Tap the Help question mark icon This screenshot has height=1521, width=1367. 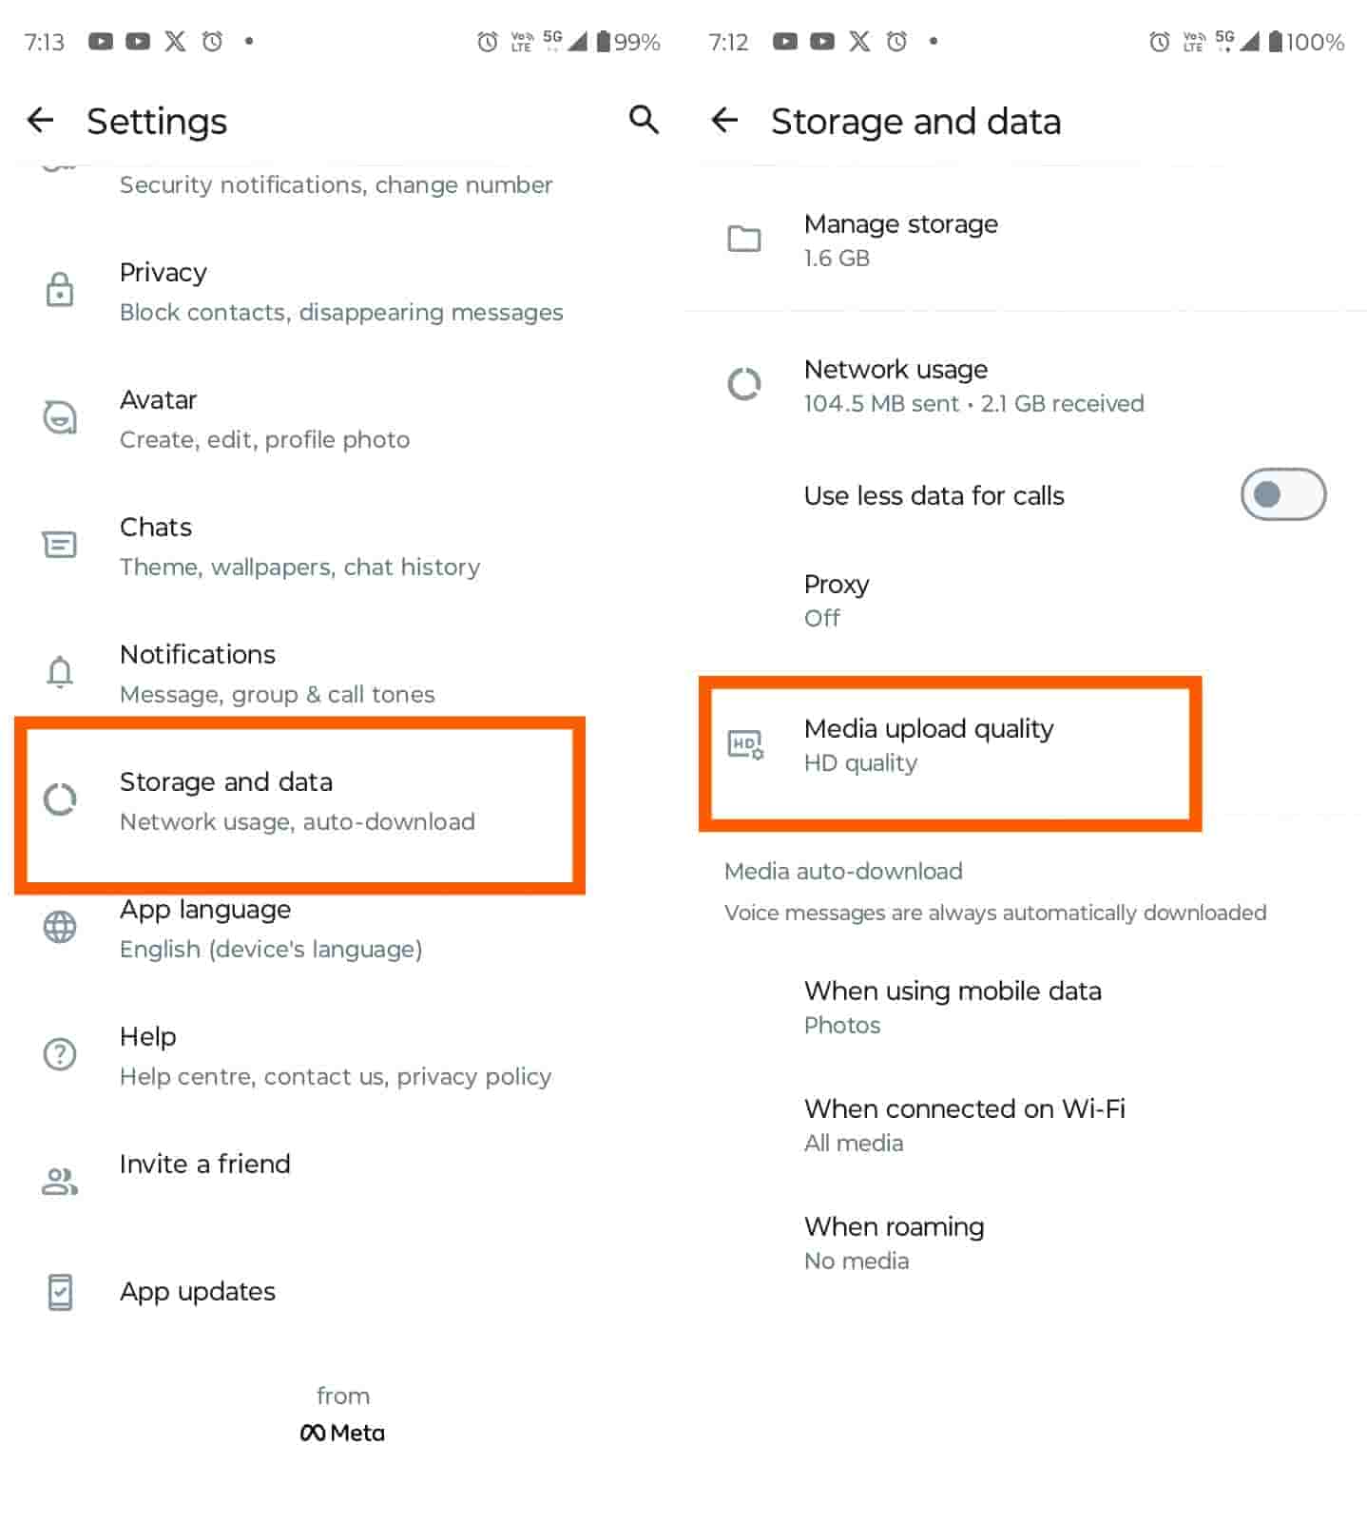click(60, 1054)
